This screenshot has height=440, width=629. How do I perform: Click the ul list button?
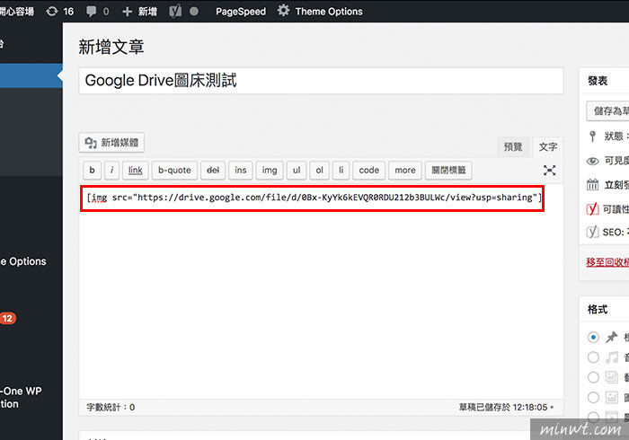tap(297, 170)
